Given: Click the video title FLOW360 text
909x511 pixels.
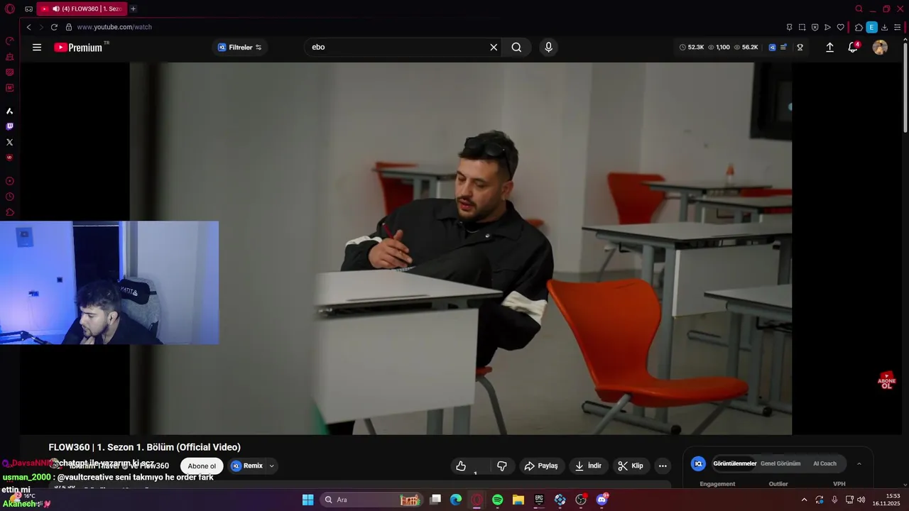Looking at the screenshot, I should pos(145,447).
